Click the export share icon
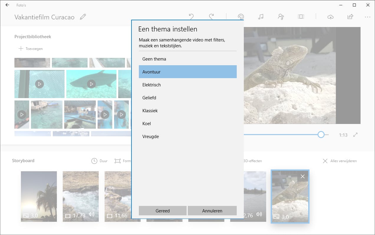The width and height of the screenshot is (375, 235). tap(350, 17)
